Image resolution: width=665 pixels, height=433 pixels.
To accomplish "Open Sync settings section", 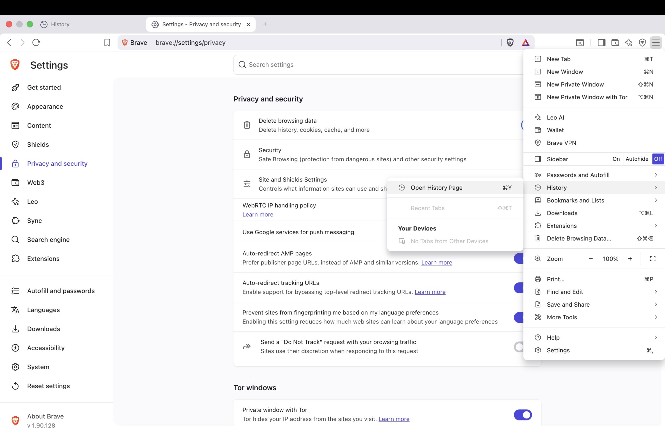I will click(x=57, y=221).
